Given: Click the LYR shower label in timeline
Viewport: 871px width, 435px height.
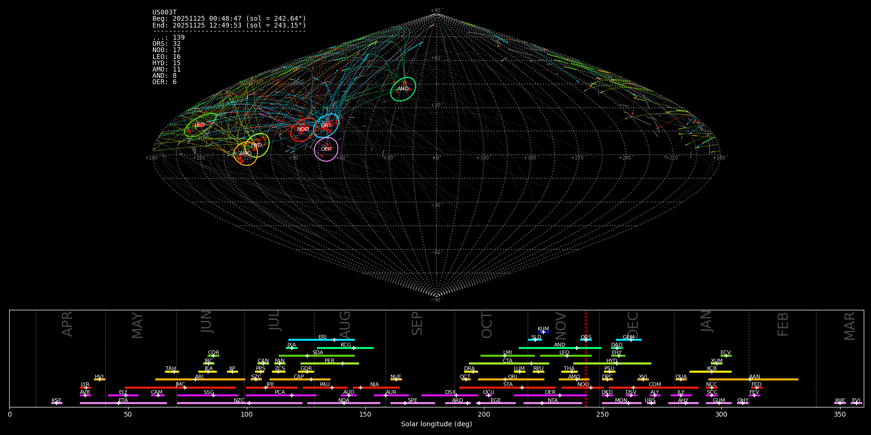Looking at the screenshot, I should (x=85, y=385).
